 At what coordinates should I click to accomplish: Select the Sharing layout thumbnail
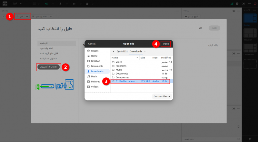click(x=250, y=18)
